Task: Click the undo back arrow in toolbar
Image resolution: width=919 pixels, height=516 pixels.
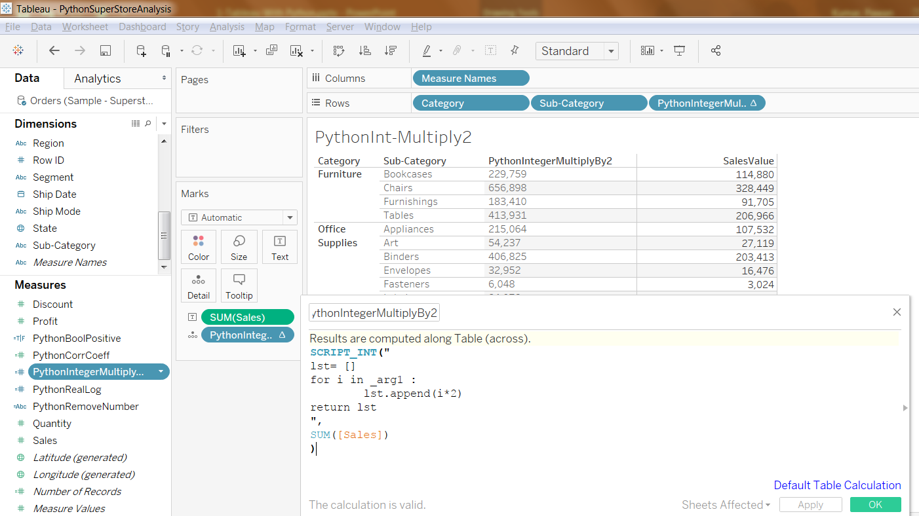Action: (54, 51)
